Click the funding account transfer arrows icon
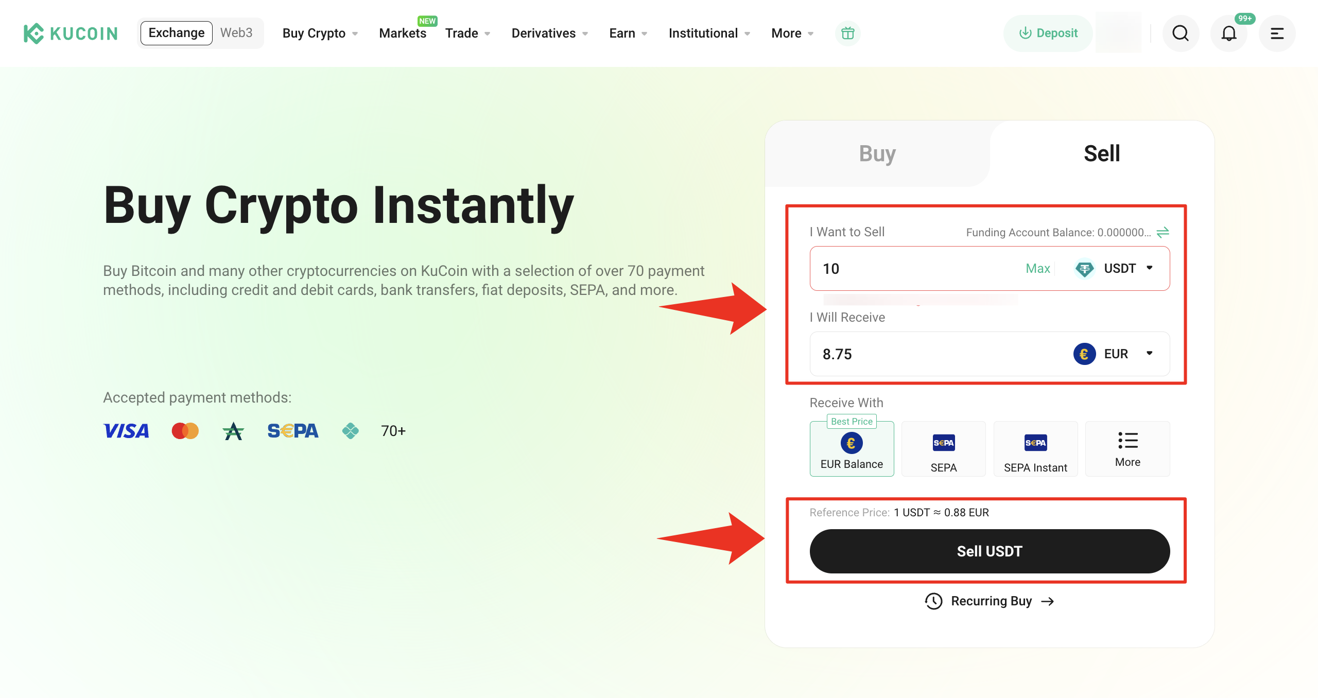Image resolution: width=1318 pixels, height=698 pixels. [x=1163, y=233]
